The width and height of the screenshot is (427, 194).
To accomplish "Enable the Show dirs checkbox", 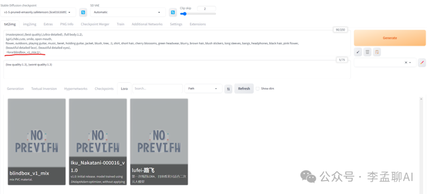I will click(x=258, y=89).
